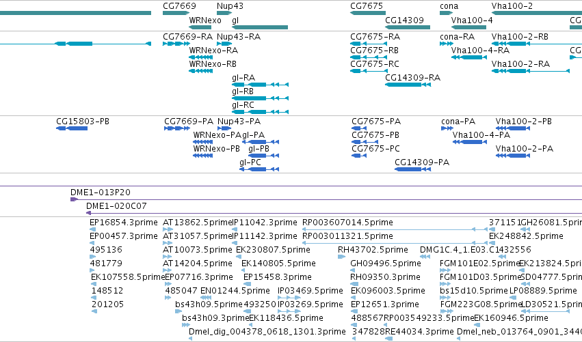Click the EP00457.3prime EST label
582x342 pixels.
pyautogui.click(x=124, y=236)
